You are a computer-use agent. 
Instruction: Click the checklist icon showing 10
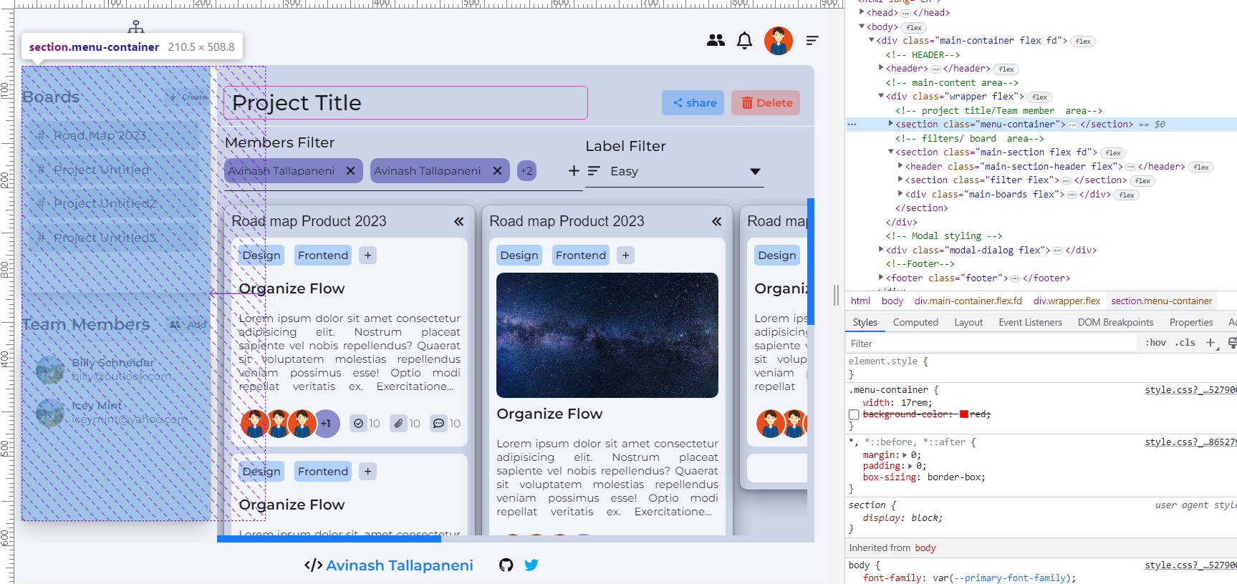[359, 424]
